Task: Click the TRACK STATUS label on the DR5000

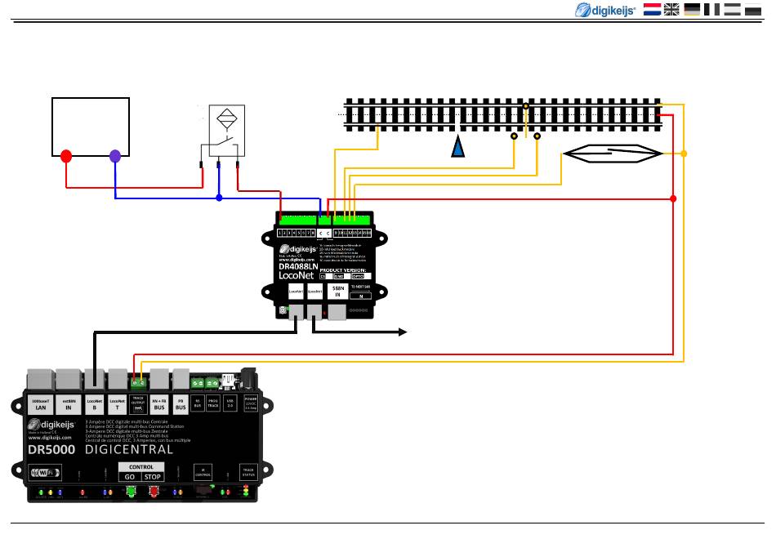Action: coord(248,472)
